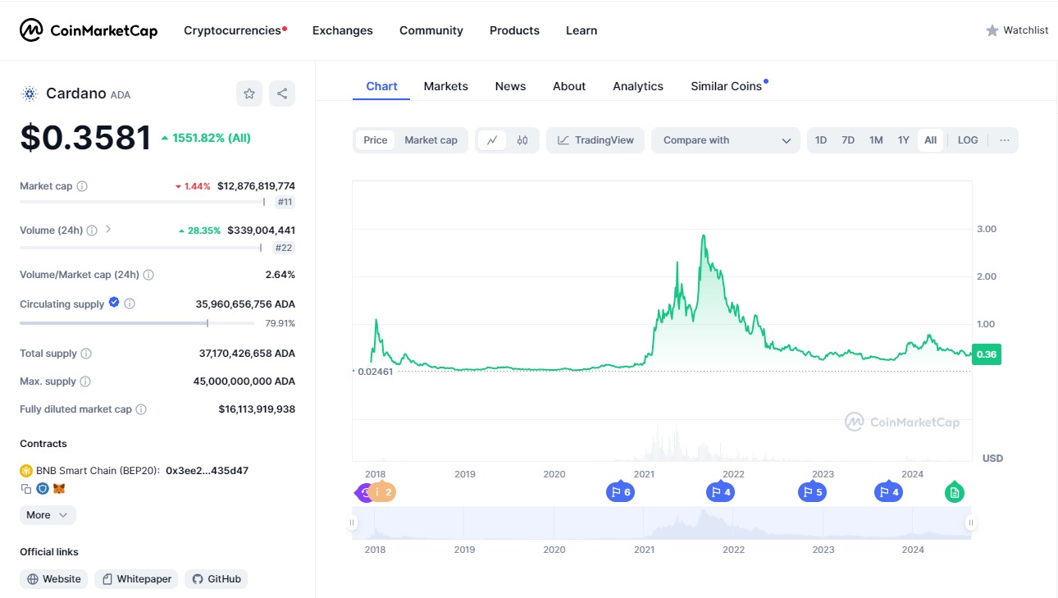Switch to the Analytics tab
The height and width of the screenshot is (598, 1058).
(x=638, y=86)
